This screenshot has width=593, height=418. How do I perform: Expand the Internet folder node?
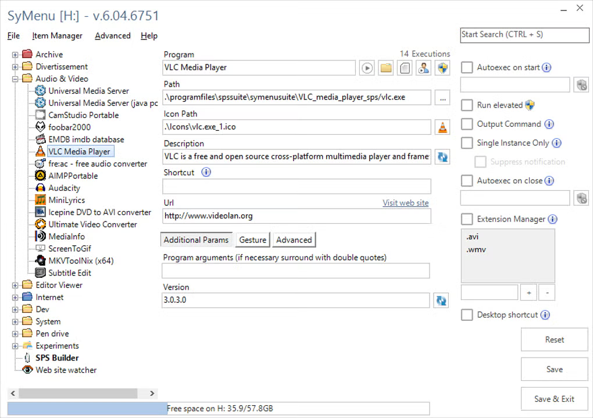(x=15, y=298)
